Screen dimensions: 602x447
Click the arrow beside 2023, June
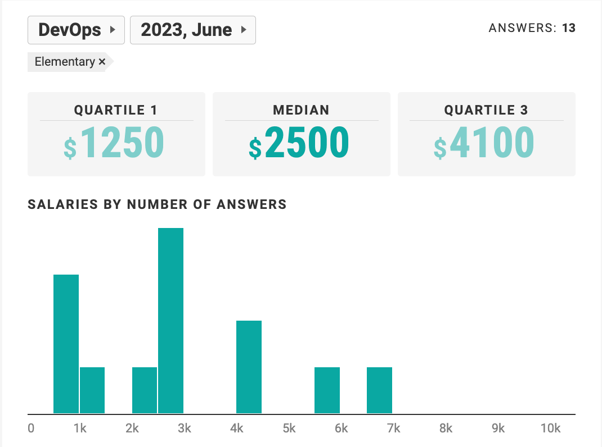click(x=244, y=30)
